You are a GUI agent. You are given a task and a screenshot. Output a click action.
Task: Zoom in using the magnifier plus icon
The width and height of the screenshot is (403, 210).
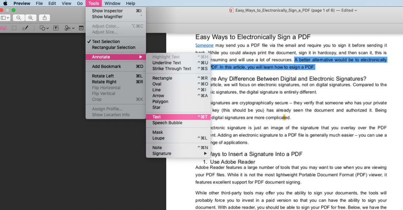30,17
